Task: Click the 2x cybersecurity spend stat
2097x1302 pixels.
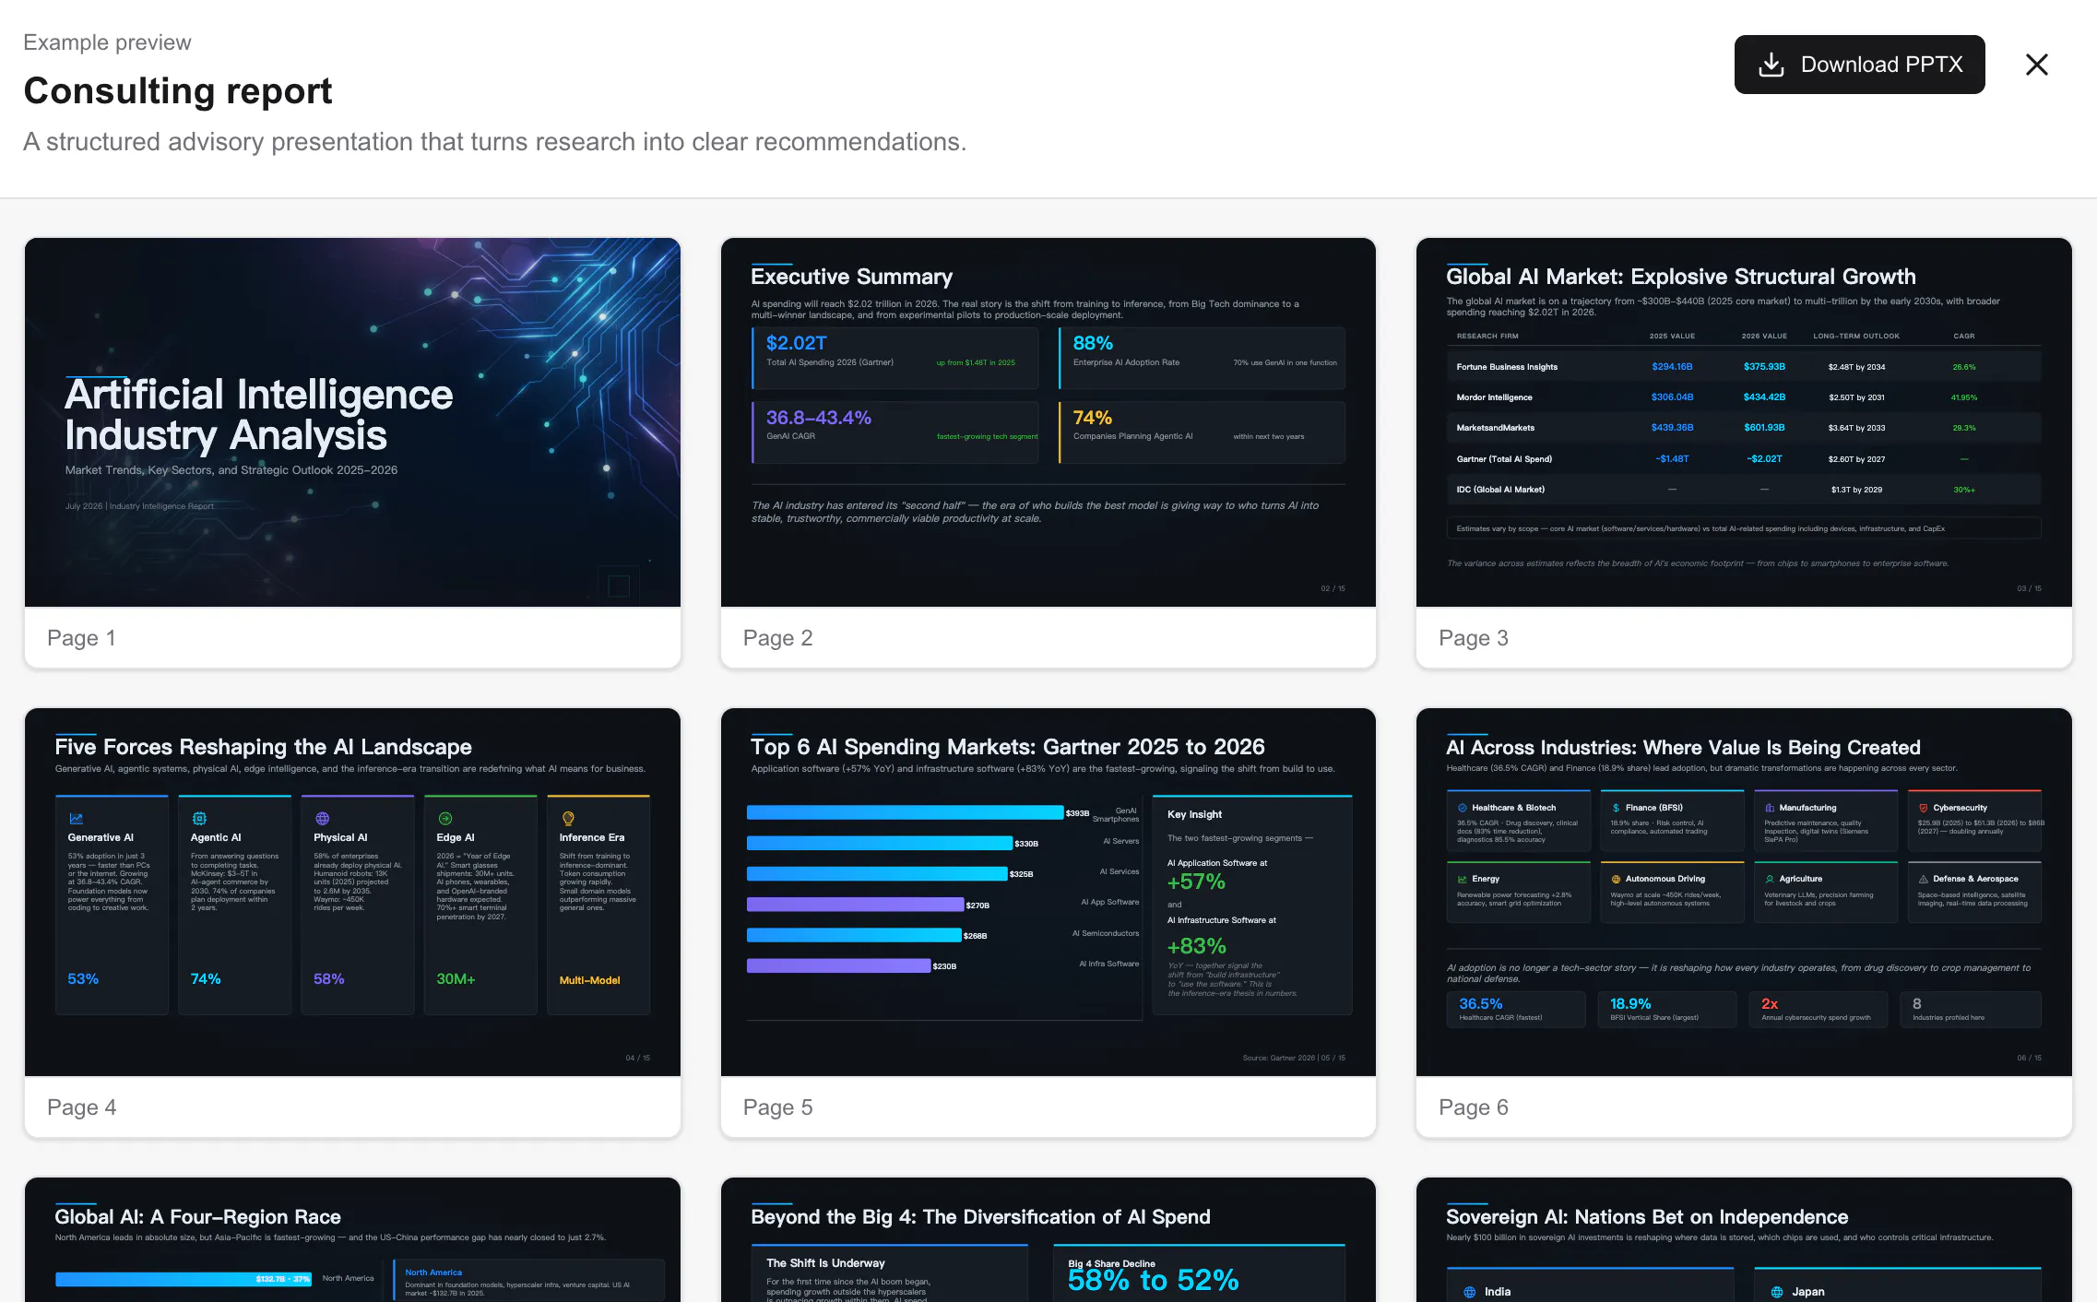Action: click(1769, 1003)
